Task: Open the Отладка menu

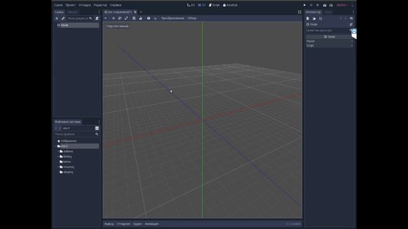Action: coord(85,5)
